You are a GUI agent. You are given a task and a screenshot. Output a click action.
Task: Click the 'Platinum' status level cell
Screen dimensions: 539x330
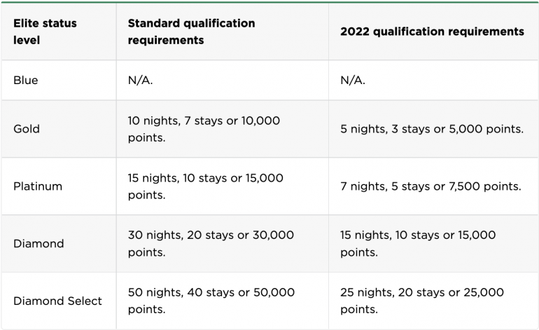pyautogui.click(x=38, y=186)
